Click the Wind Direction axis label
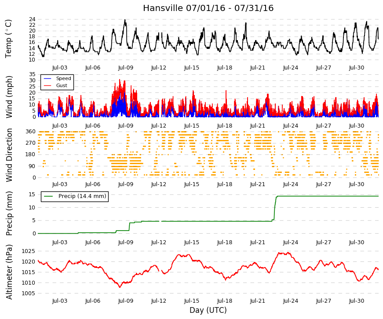The image size is (383, 319). [x=9, y=155]
